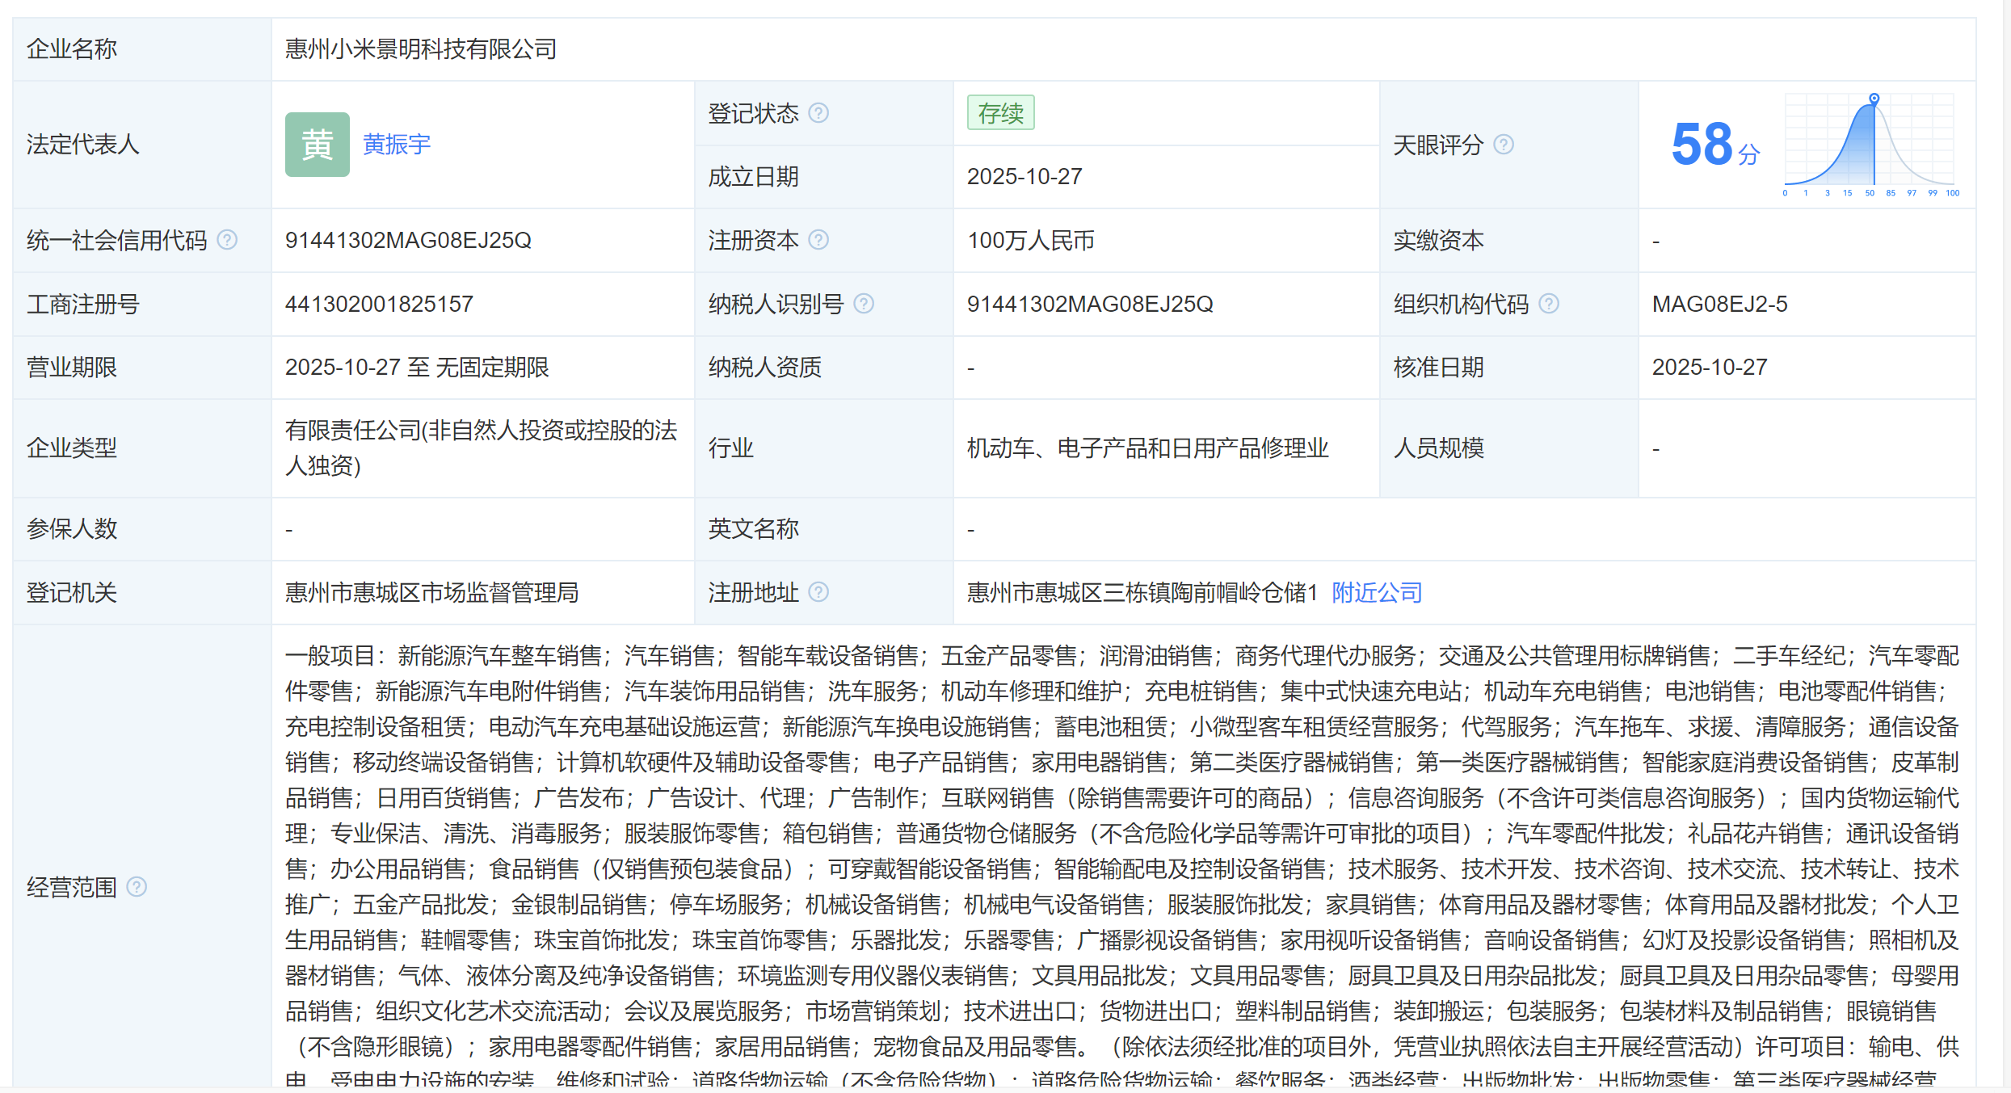
Task: Click help icon beside 纳税人识别号
Action: click(864, 304)
